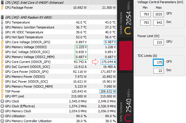The width and height of the screenshot is (186, 123).
Task: Click thermometer icon of GPU Hot Spot Temperature
Action: (x=2, y=37)
